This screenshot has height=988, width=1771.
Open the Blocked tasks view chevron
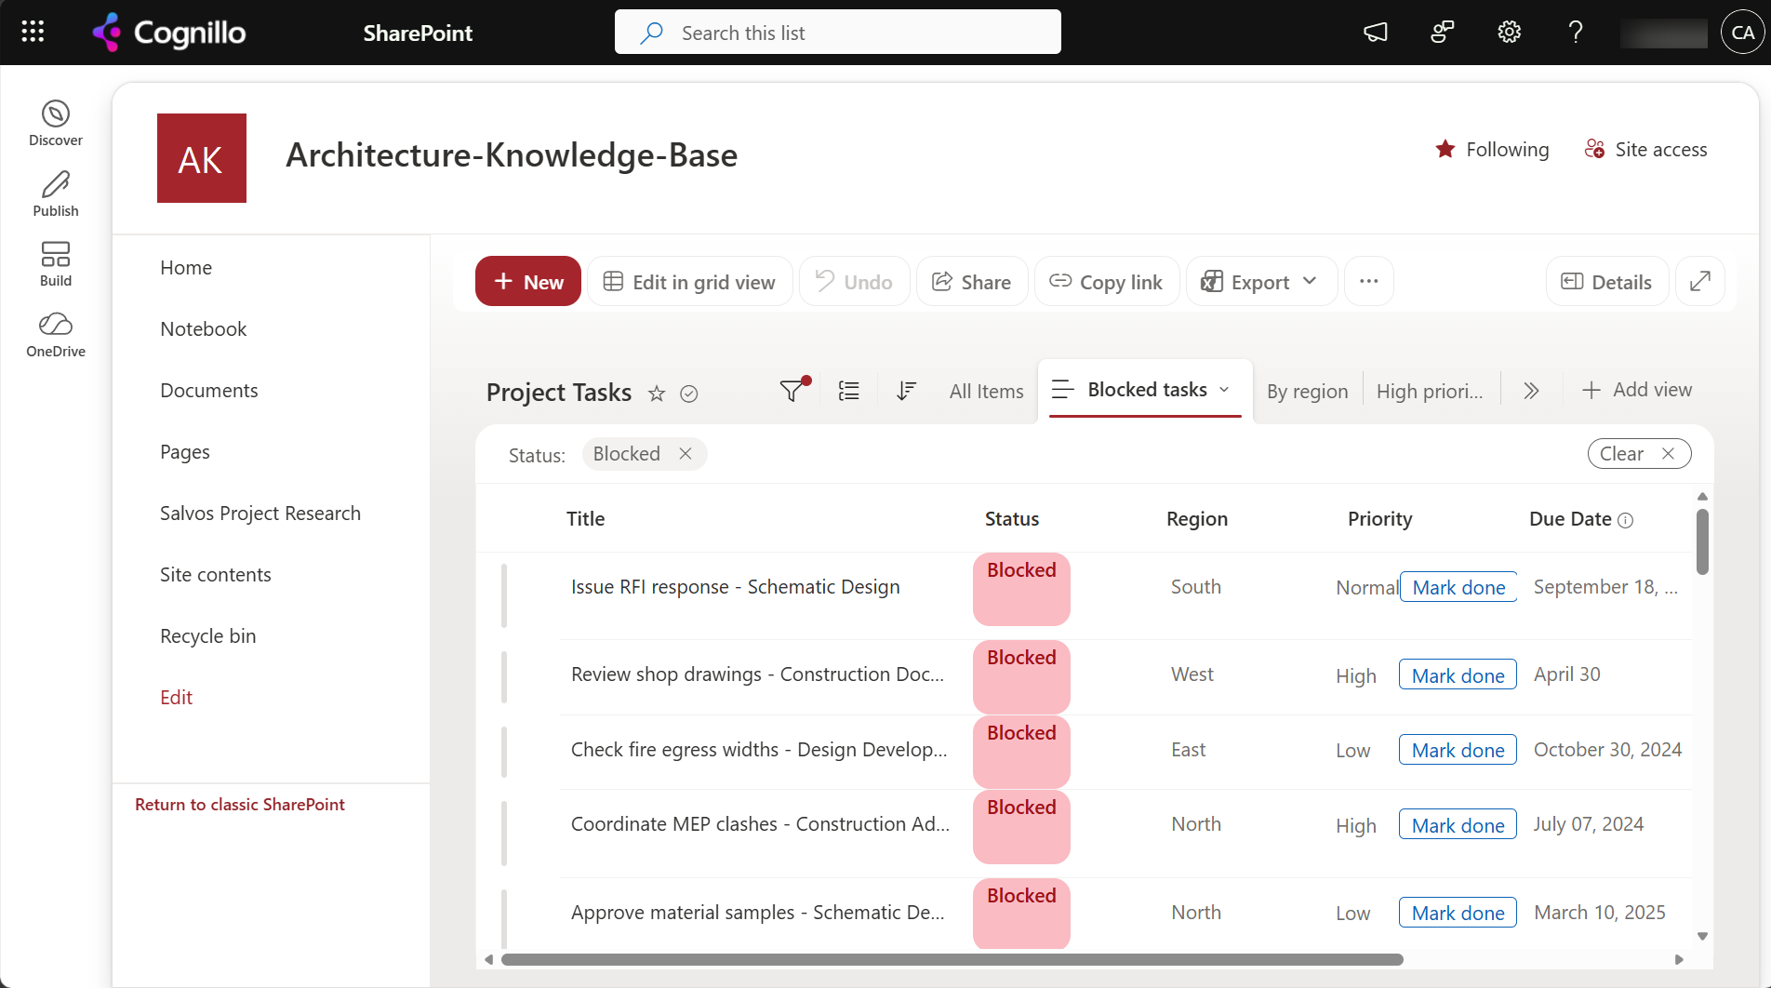(x=1225, y=390)
